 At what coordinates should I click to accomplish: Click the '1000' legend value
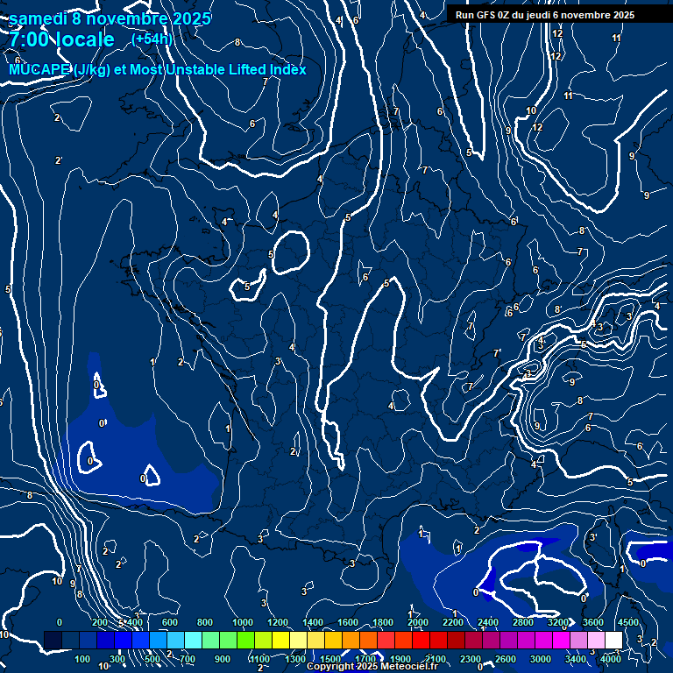click(x=243, y=622)
